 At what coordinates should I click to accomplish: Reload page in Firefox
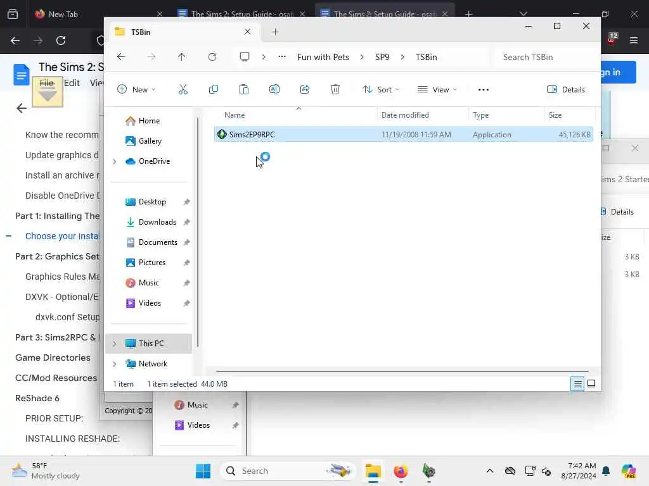pos(61,40)
